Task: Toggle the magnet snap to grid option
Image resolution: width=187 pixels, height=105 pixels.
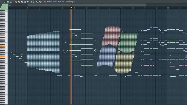Action: pyautogui.click(x=8, y=2)
